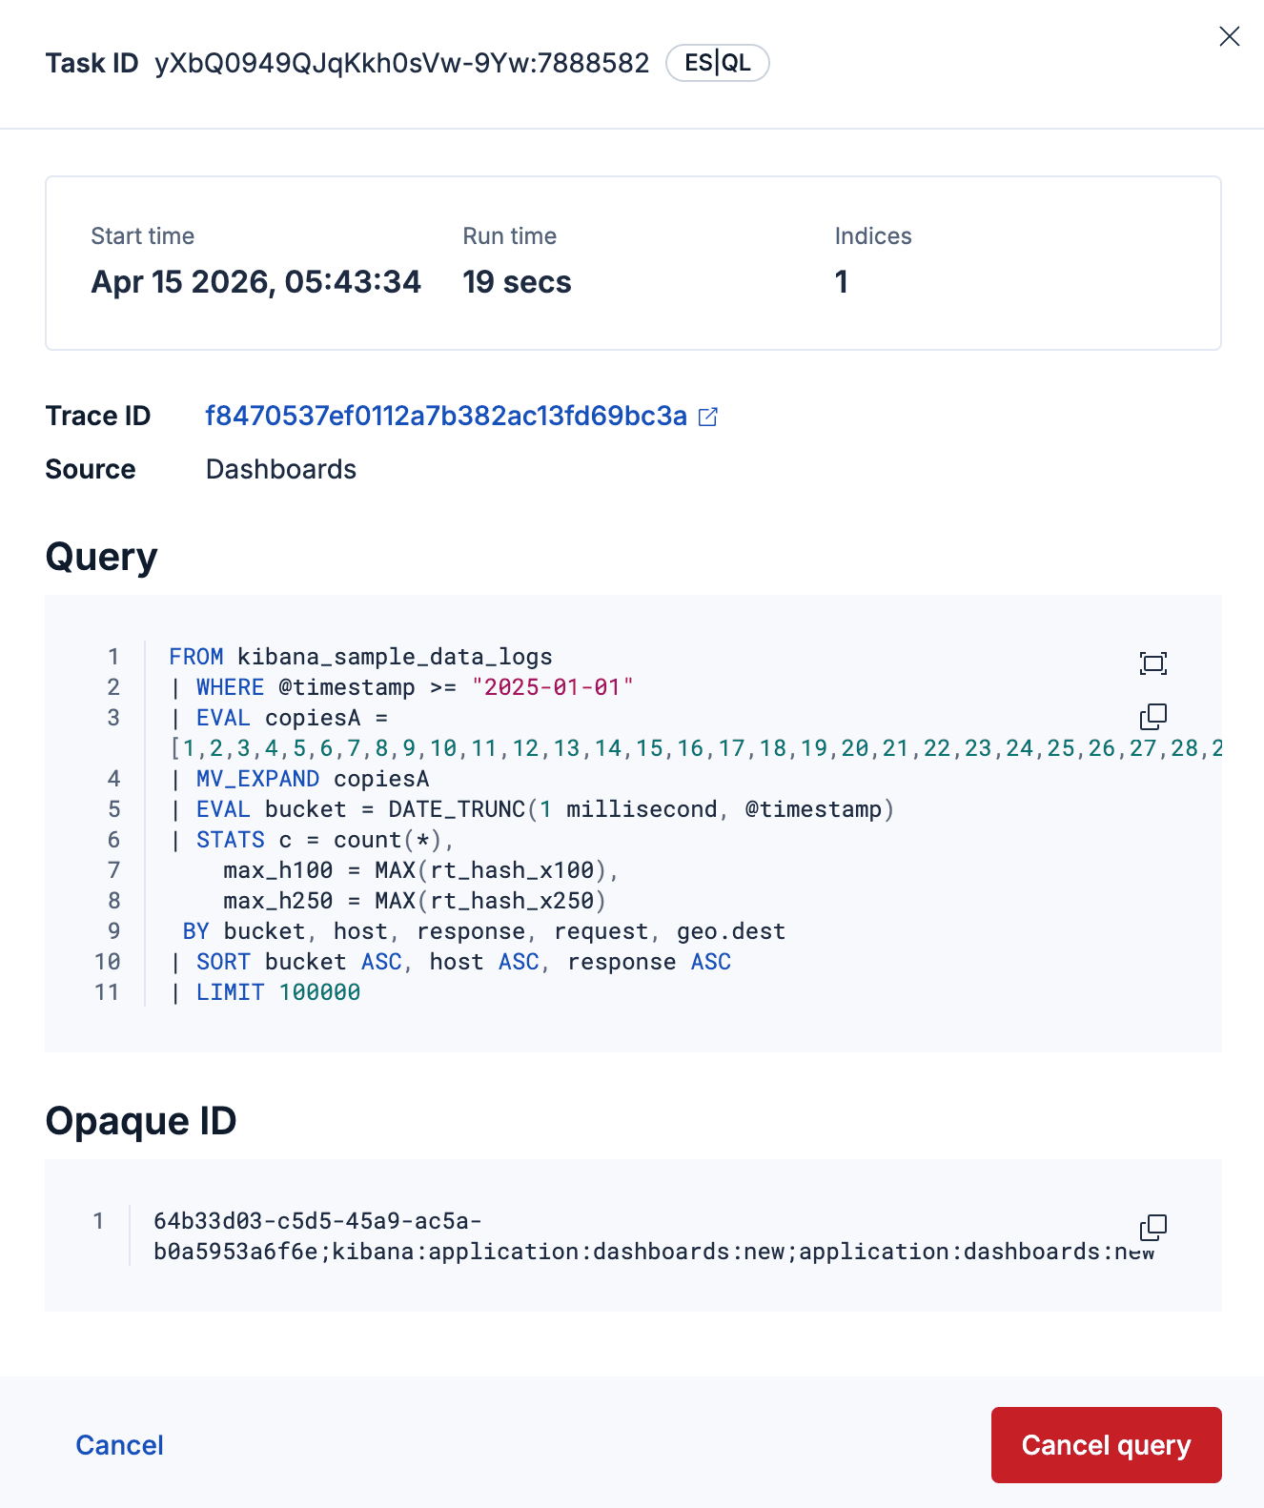This screenshot has width=1264, height=1508.
Task: Open the Trace ID in a new tab
Action: [x=707, y=417]
